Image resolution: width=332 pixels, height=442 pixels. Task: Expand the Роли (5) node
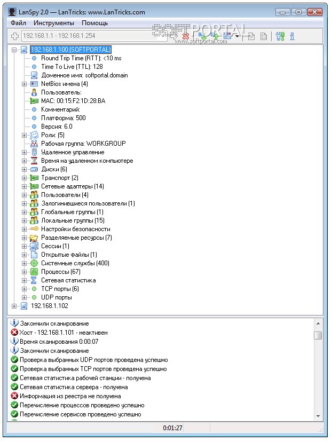pos(24,135)
